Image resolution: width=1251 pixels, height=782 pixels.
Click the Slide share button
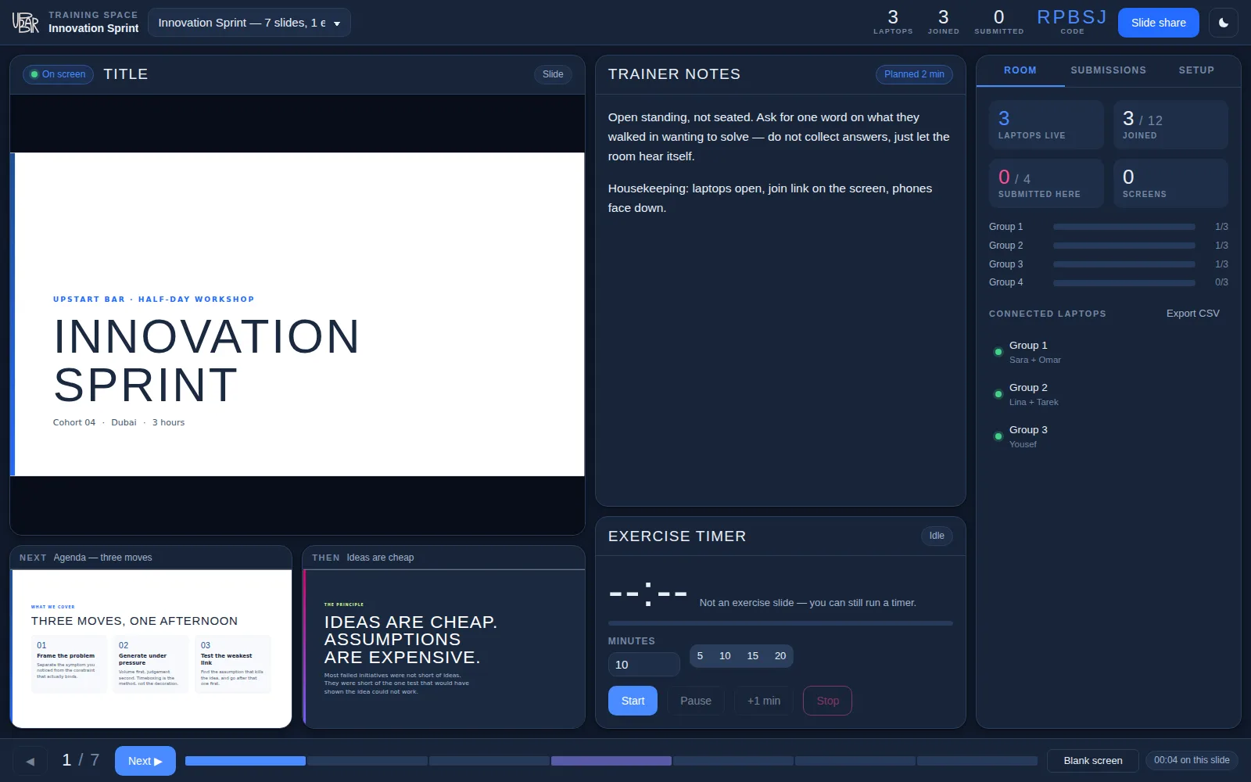1158,23
